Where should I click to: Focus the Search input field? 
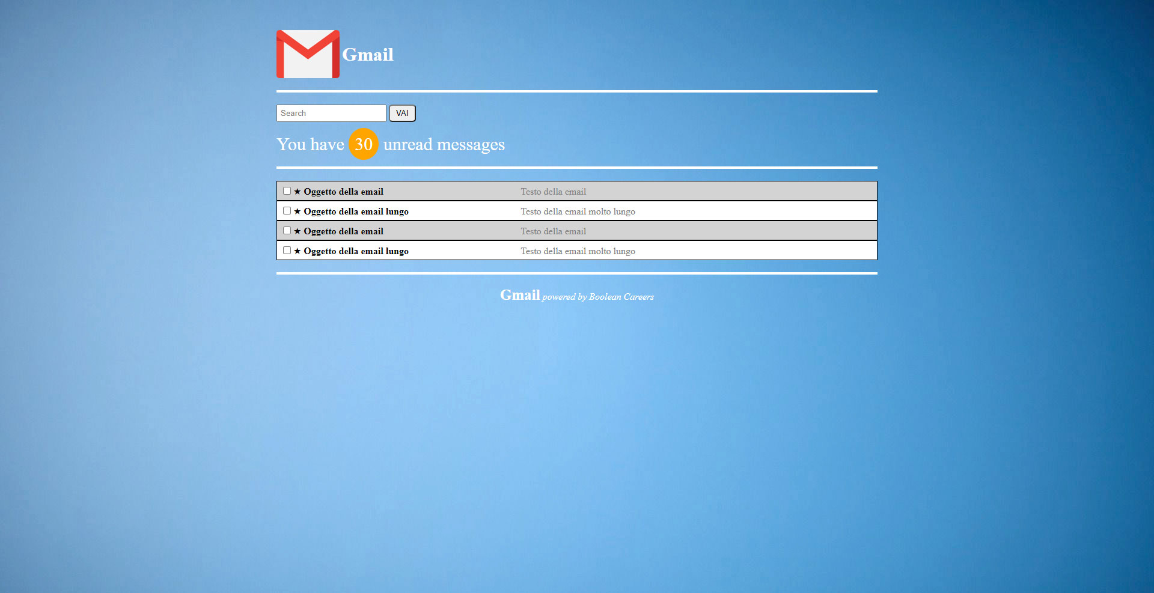(x=331, y=113)
